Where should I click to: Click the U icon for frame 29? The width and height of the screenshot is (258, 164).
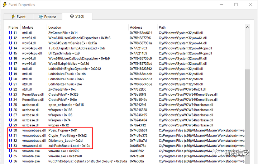[10, 125]
